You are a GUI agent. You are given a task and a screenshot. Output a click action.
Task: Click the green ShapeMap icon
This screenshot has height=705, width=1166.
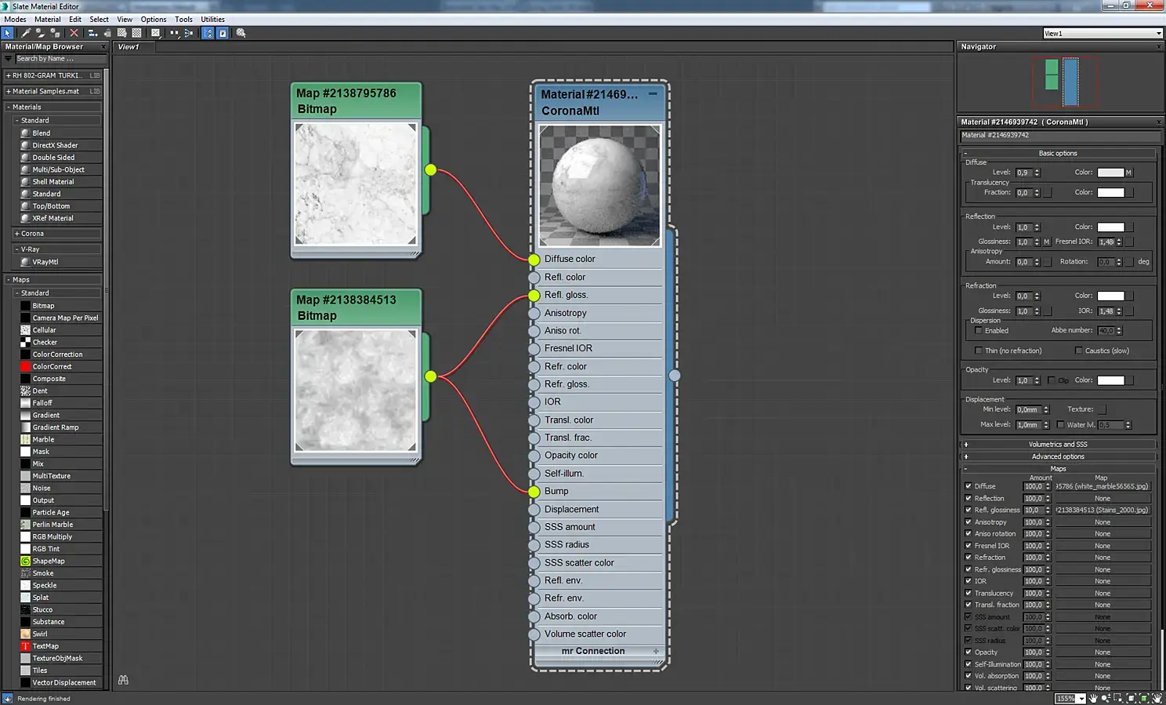[x=25, y=561]
